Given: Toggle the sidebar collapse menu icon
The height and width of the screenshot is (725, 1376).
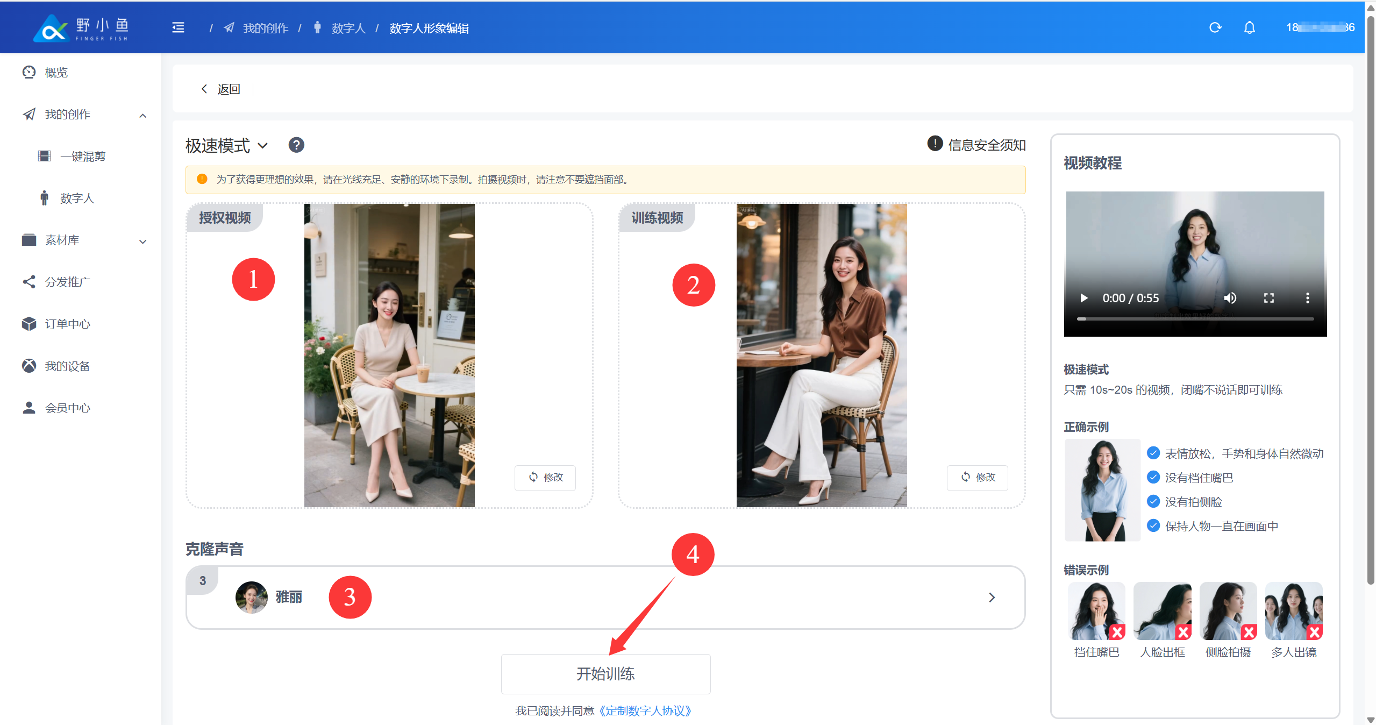Looking at the screenshot, I should (x=178, y=28).
